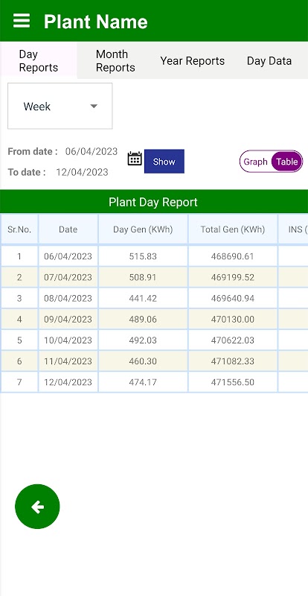The width and height of the screenshot is (308, 596).
Task: Click the To date value 12/04/2023
Action: point(82,172)
